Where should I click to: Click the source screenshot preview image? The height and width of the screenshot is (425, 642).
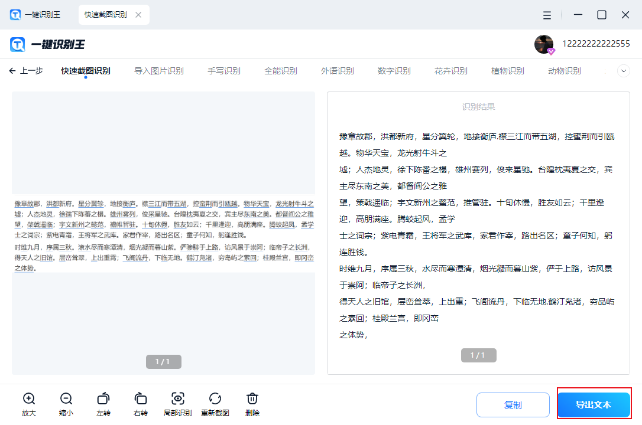[163, 234]
